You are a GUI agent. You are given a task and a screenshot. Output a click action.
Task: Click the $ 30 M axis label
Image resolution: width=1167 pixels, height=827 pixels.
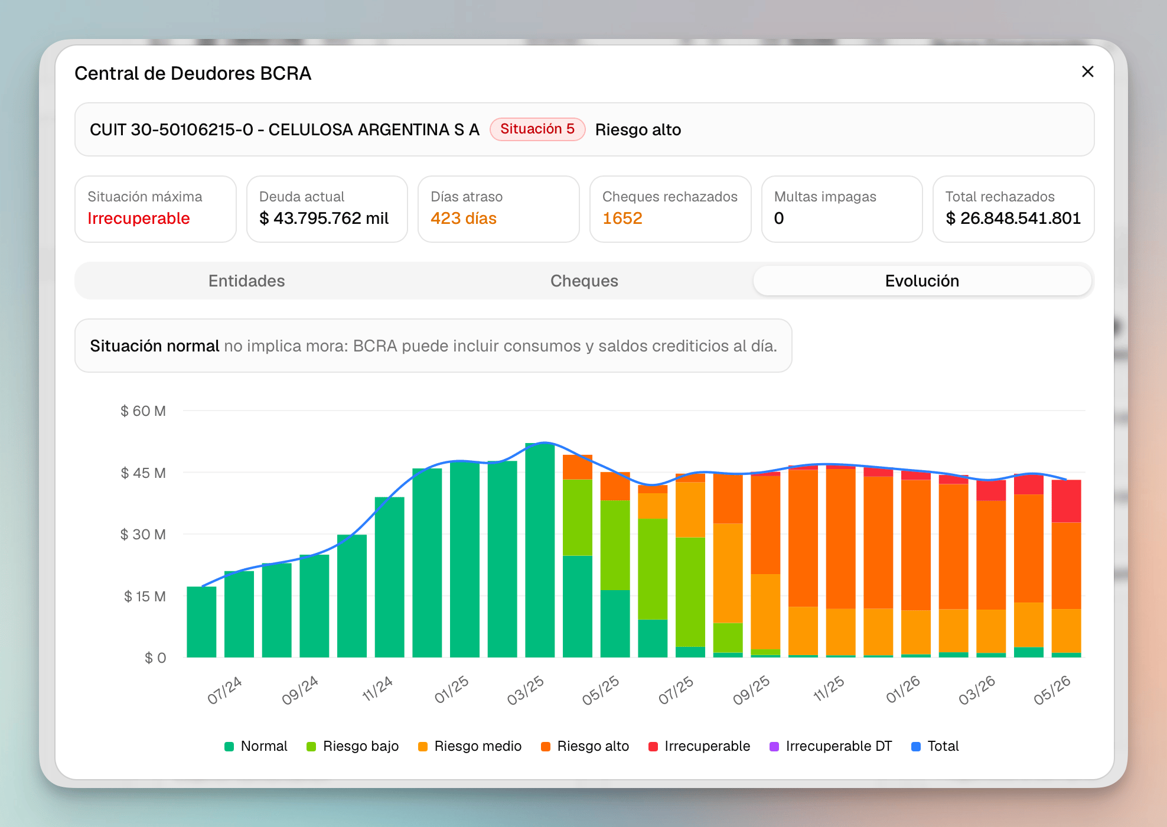pyautogui.click(x=143, y=534)
